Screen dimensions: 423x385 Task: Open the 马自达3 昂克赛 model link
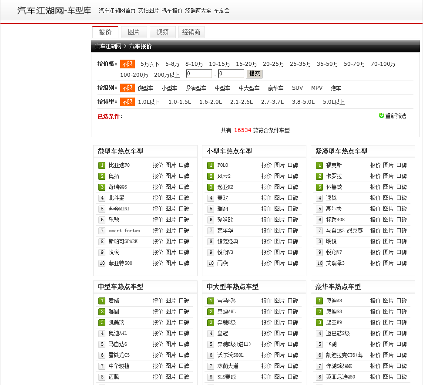[344, 230]
